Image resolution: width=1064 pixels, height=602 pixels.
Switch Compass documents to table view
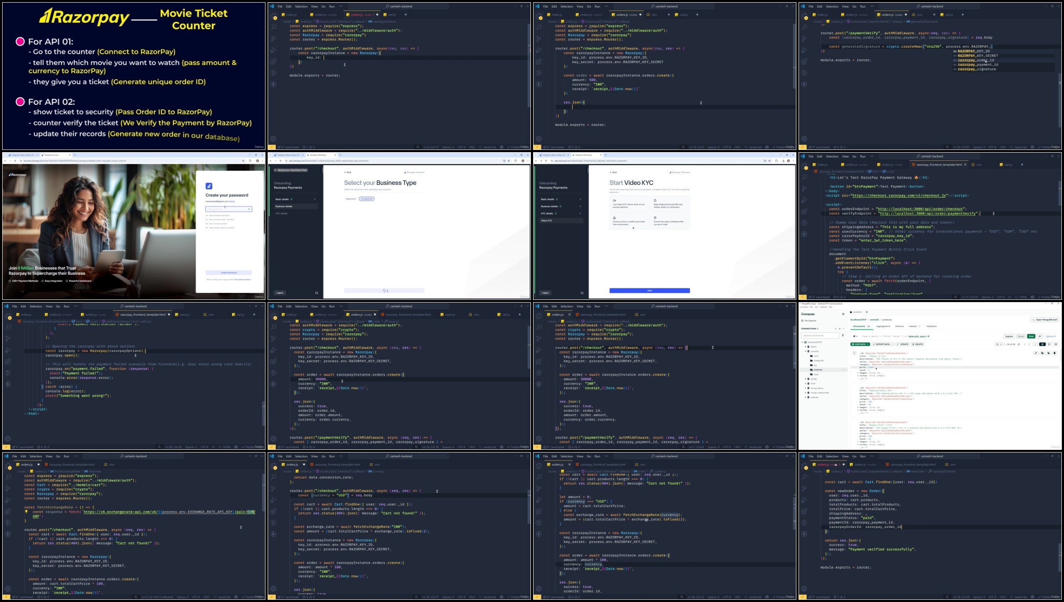(x=1056, y=344)
